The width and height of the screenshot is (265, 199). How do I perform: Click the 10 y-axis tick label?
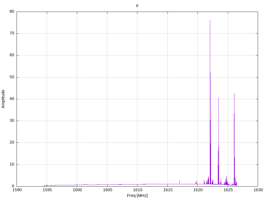pyautogui.click(x=12, y=165)
